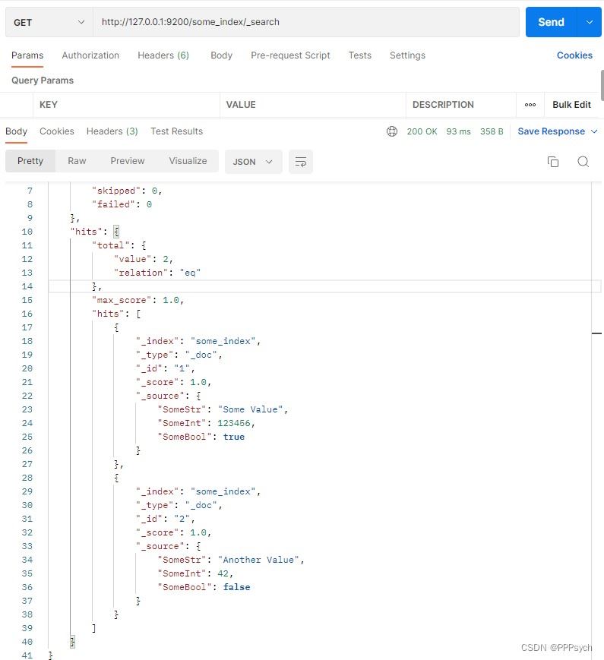Switch to the Visualize view
604x660 pixels.
(x=188, y=160)
